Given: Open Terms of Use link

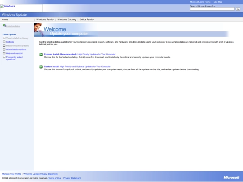Looking at the screenshot, I should pyautogui.click(x=54, y=178).
